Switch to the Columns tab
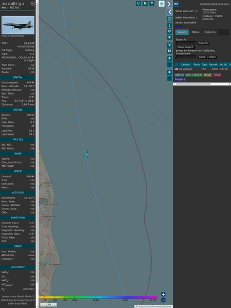231x308 pixels. [210, 32]
